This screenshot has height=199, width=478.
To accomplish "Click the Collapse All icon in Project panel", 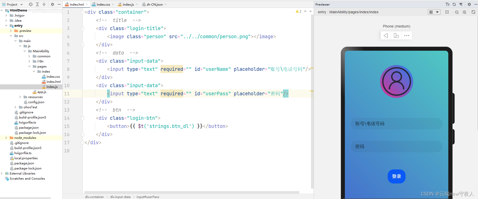I will (x=44, y=4).
